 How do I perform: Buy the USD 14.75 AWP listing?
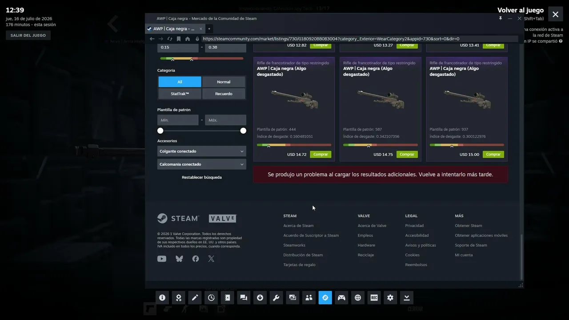click(407, 154)
